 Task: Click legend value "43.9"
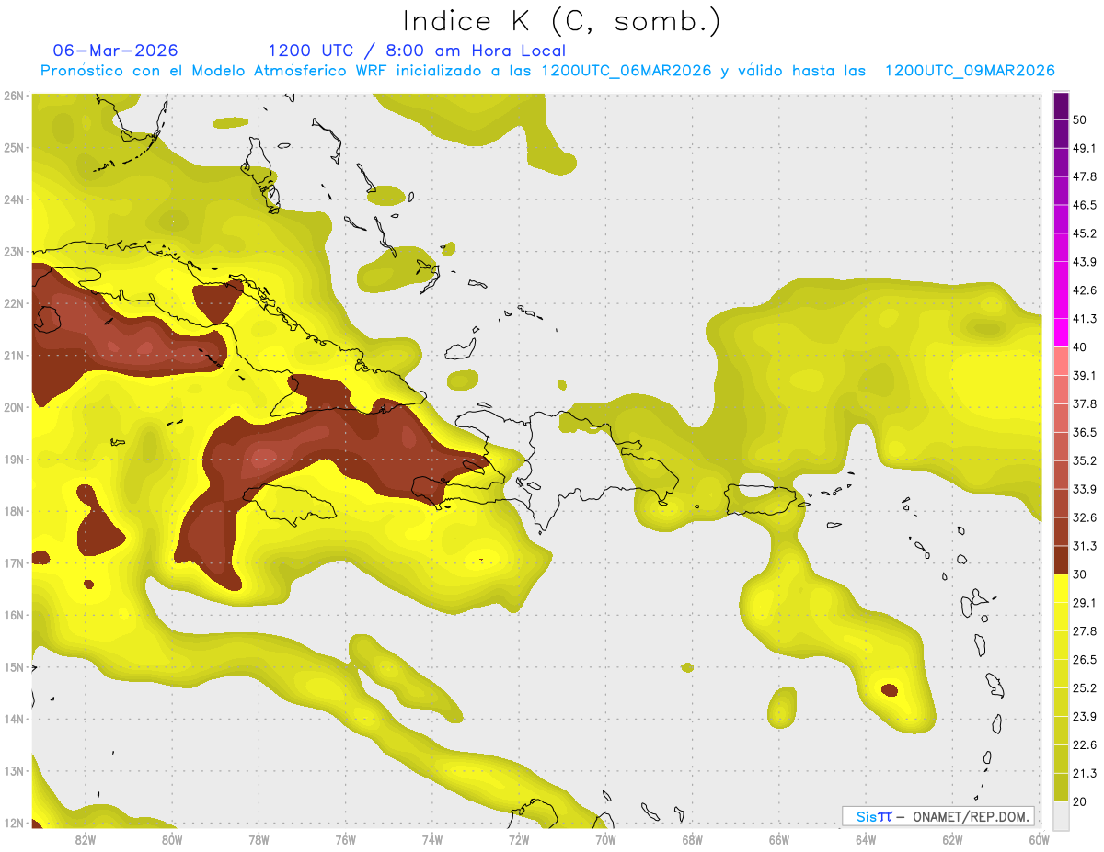(1084, 262)
